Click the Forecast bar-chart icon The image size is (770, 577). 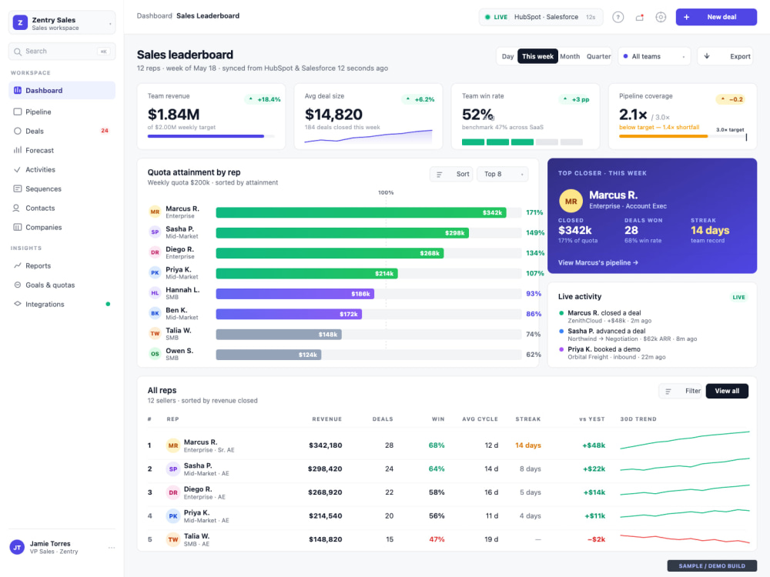pyautogui.click(x=18, y=150)
